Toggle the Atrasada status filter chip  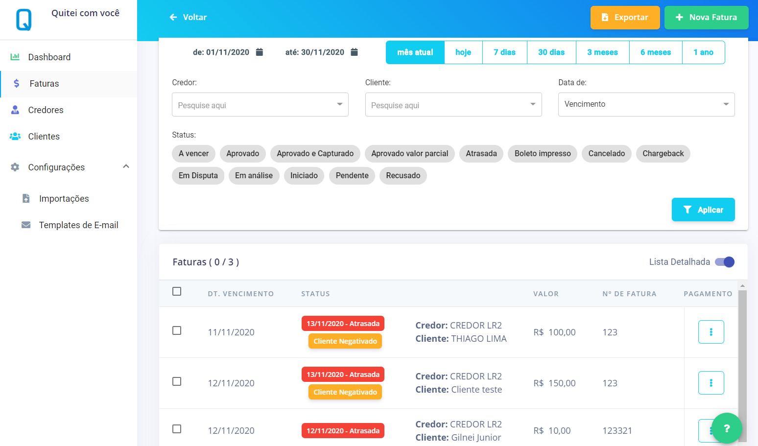pos(481,154)
